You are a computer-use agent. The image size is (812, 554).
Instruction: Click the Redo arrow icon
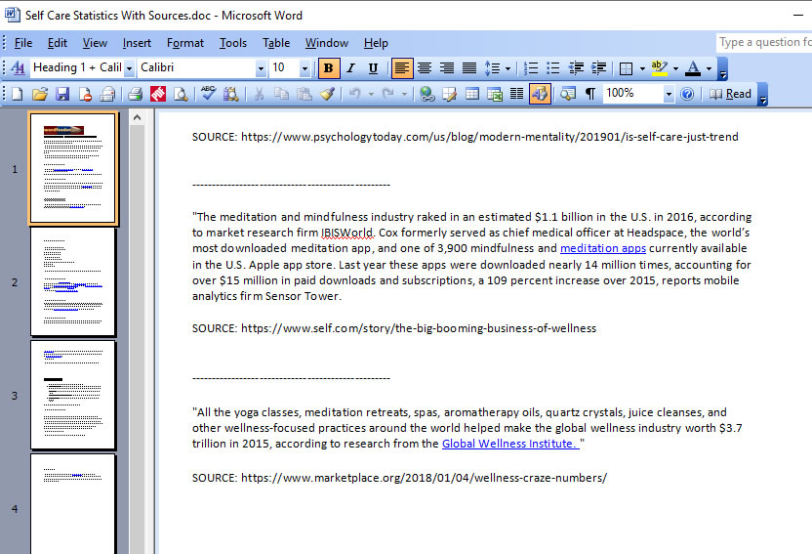tap(387, 94)
